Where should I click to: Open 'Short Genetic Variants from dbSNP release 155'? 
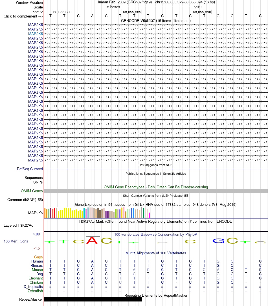point(156,196)
